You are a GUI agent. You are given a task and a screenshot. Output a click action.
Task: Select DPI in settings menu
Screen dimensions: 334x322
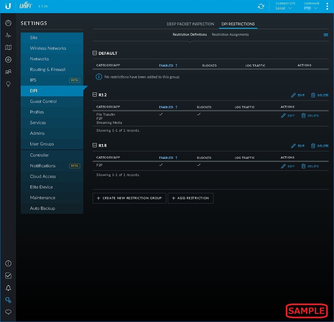(x=52, y=91)
